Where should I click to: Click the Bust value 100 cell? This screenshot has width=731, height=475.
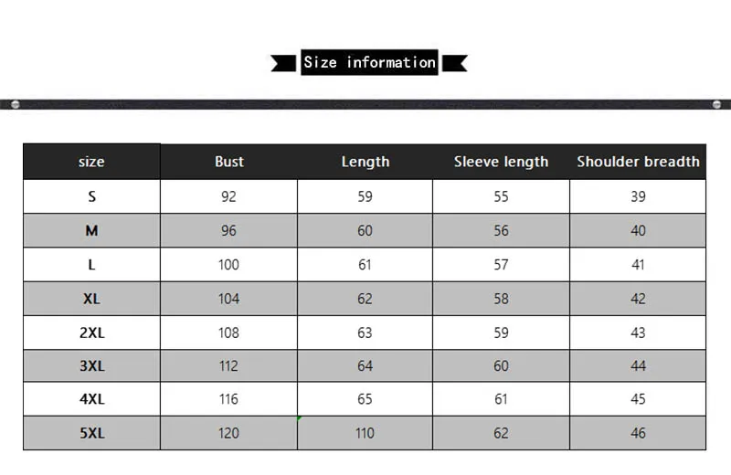(229, 265)
